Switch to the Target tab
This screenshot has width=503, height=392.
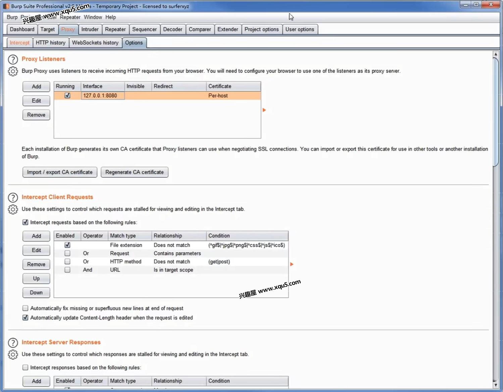pos(48,29)
